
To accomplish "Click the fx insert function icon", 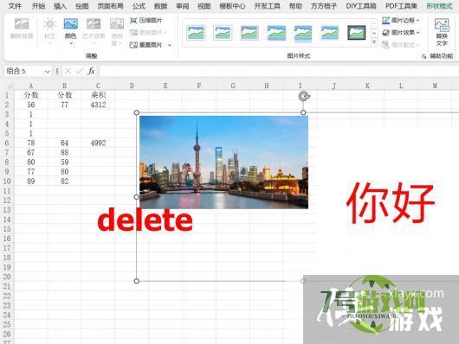I will tap(91, 71).
